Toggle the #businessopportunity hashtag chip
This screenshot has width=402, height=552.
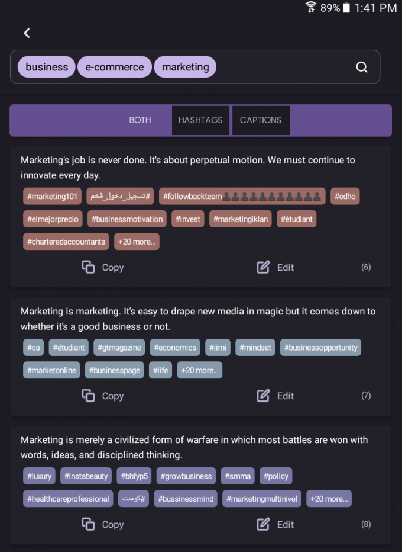click(x=321, y=348)
